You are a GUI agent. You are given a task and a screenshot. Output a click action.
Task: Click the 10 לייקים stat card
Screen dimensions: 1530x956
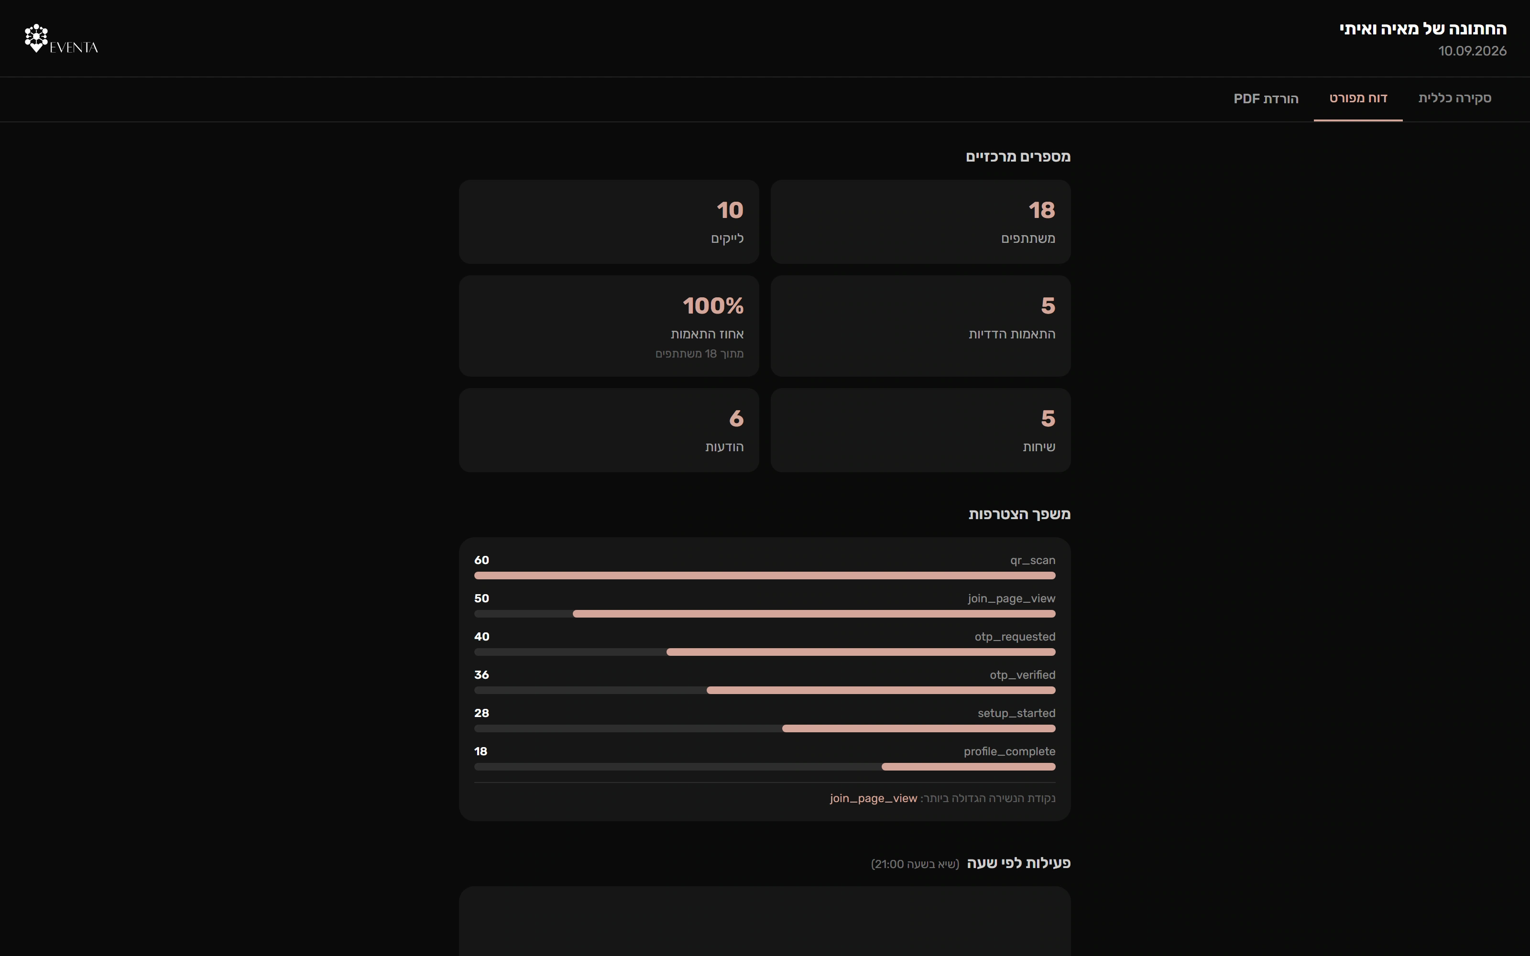tap(609, 222)
